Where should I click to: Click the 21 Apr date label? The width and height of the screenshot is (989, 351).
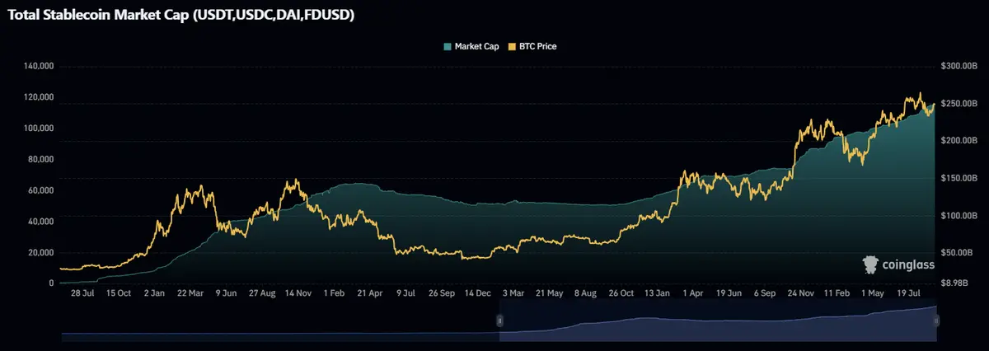[370, 292]
